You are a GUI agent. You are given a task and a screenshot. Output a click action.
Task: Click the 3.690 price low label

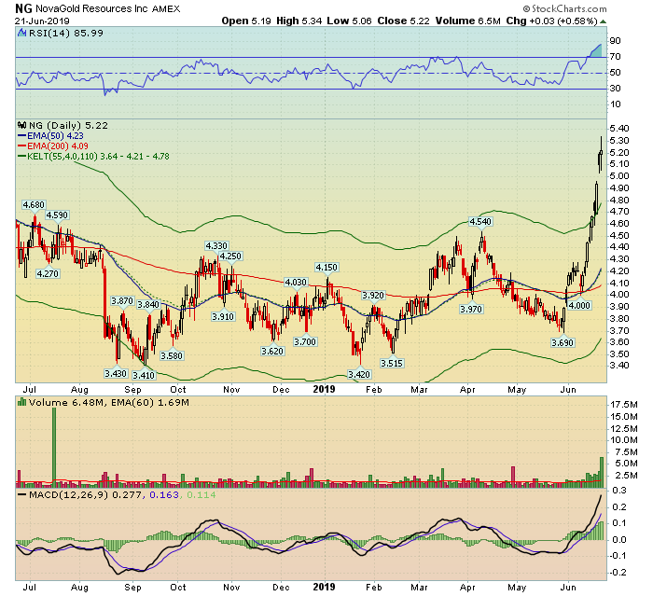[x=563, y=343]
